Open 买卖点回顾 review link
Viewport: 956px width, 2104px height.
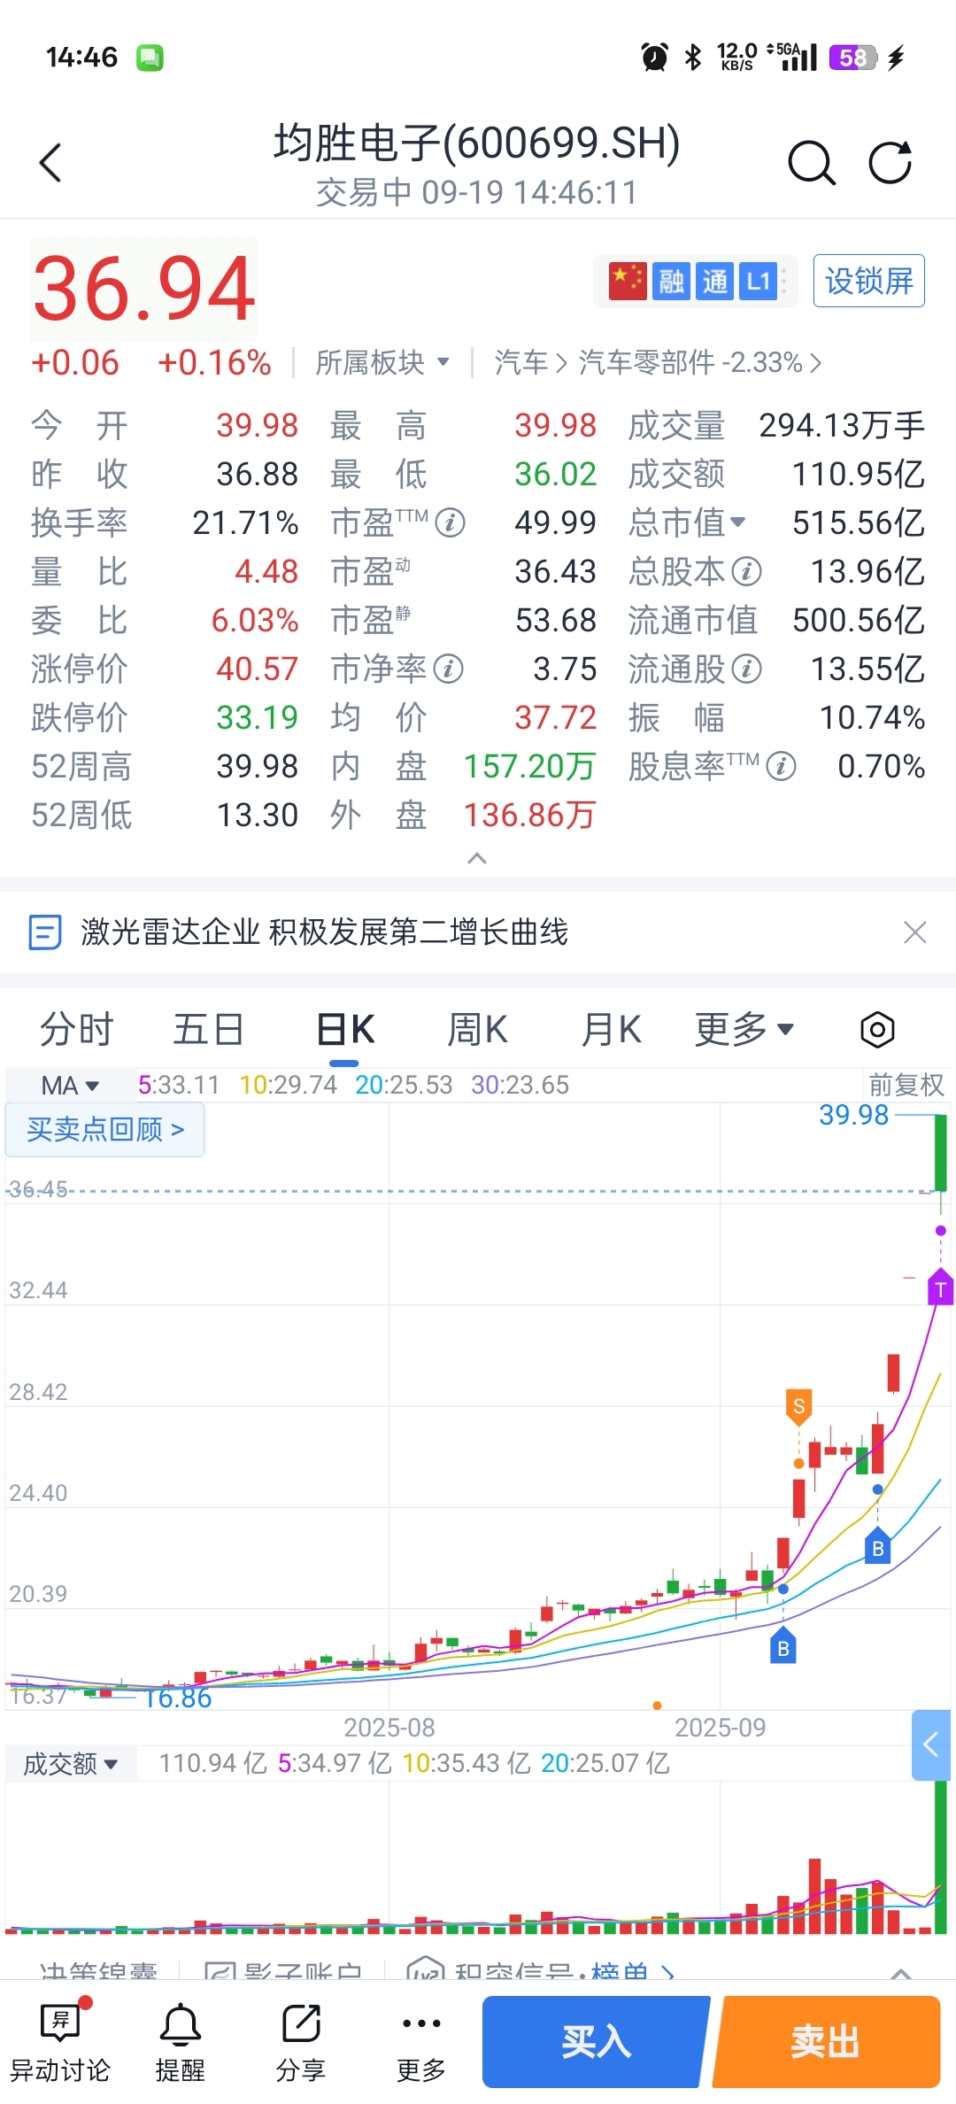pyautogui.click(x=105, y=1129)
